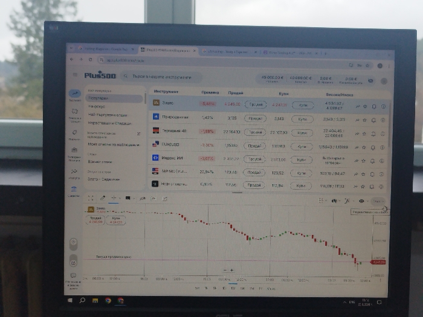Open the chart icon in the Злато row
Viewport: 423px width, 317px height.
(358, 106)
